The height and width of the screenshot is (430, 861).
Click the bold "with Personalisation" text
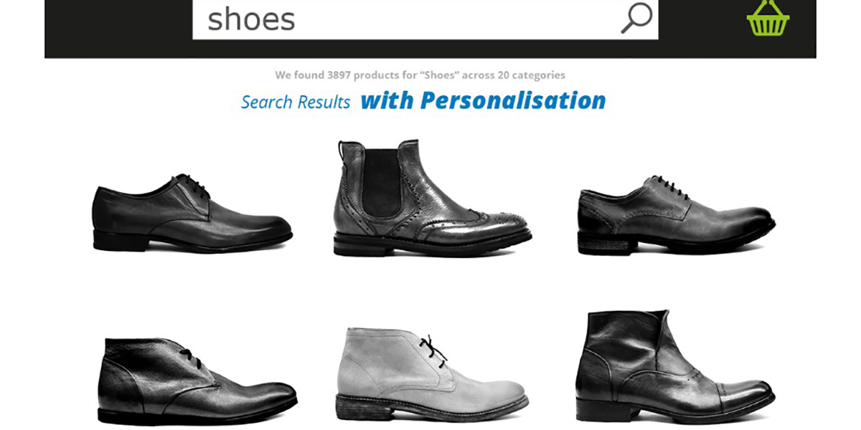483,100
